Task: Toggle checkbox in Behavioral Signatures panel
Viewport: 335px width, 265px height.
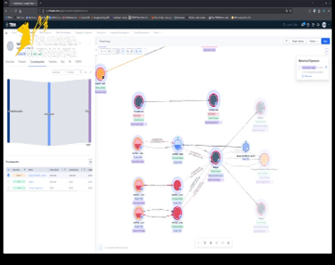Action: [300, 67]
